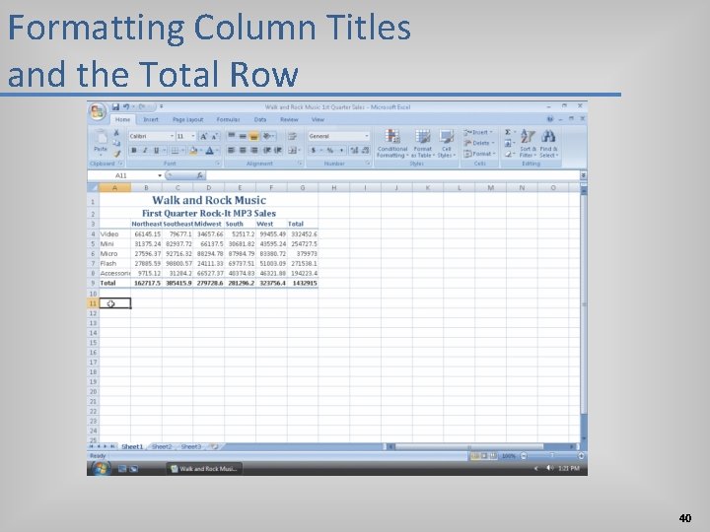This screenshot has width=710, height=532.
Task: Open the Customize Quick Access Toolbar arrow
Action: 161,106
